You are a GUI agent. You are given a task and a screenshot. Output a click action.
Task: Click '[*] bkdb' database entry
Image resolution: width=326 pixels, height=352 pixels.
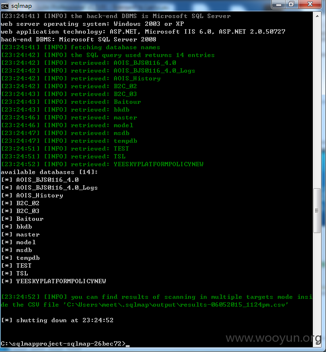pos(17,227)
